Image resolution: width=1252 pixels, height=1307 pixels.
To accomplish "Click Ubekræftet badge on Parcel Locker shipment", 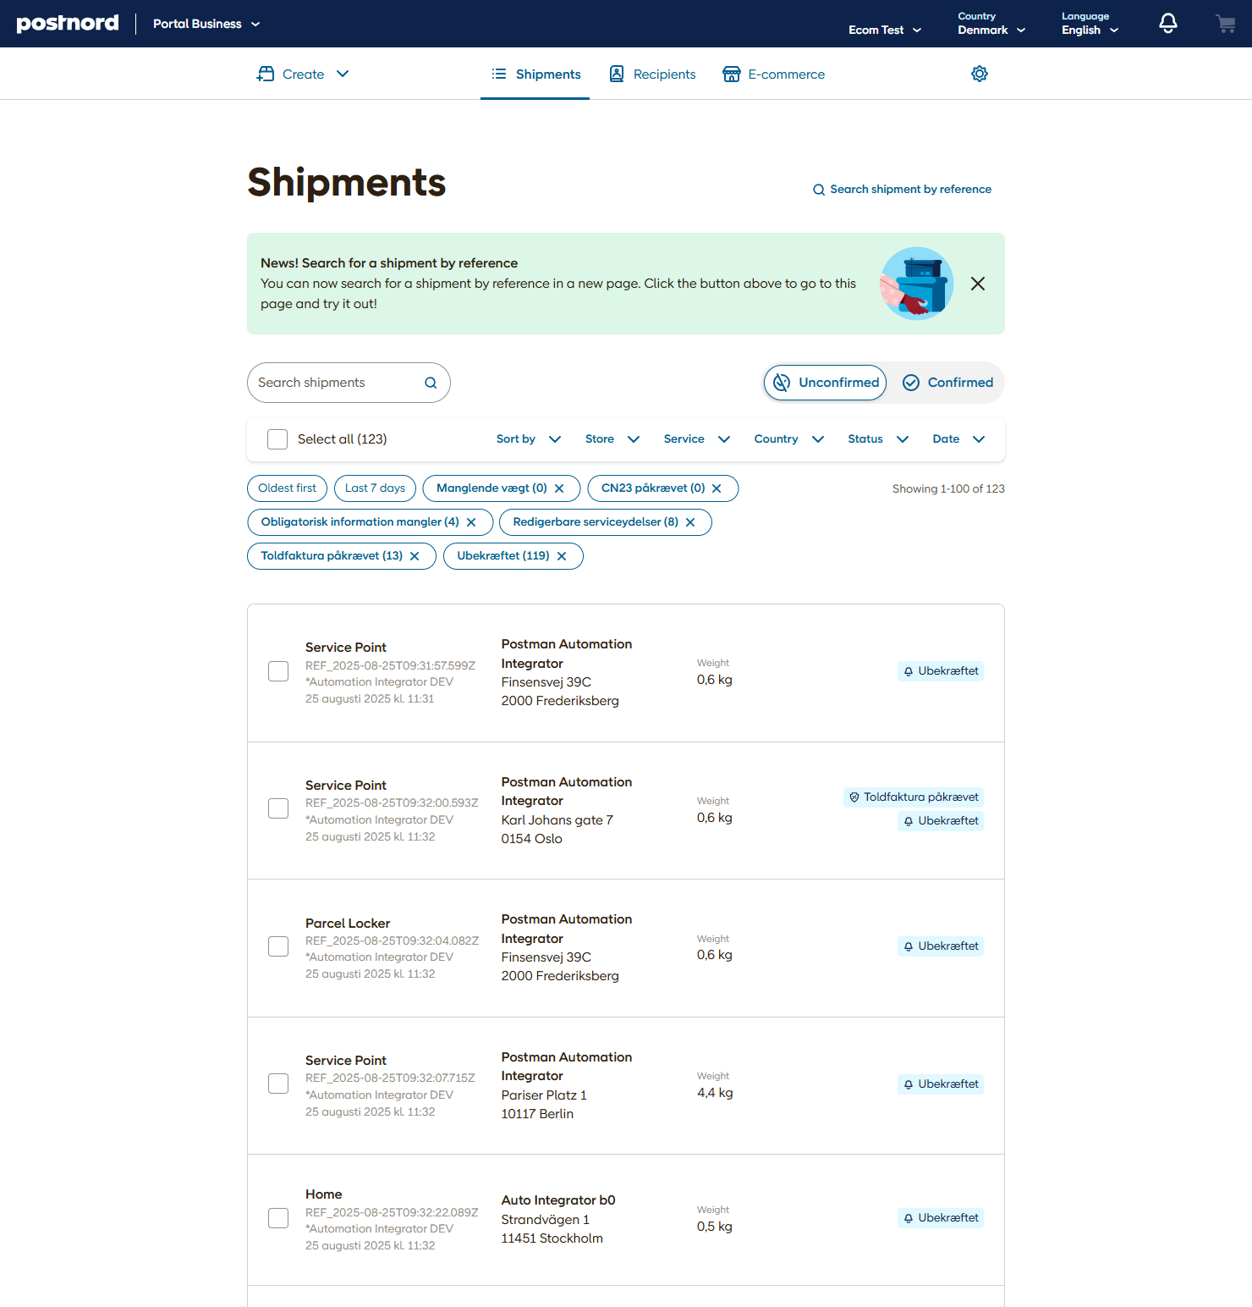I will 941,946.
